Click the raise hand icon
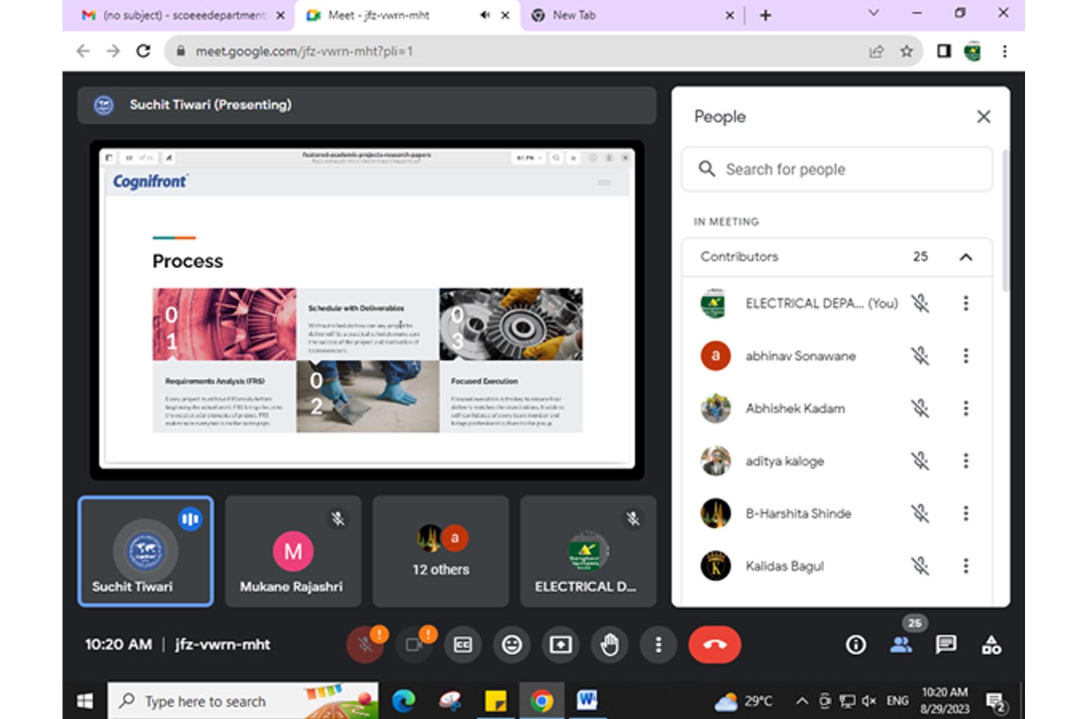Viewport: 1087px width, 719px height. click(x=609, y=644)
